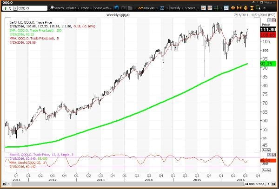This screenshot has height=189, width=279.
Task: Open the Weekly interval dropdown
Action: (x=176, y=8)
